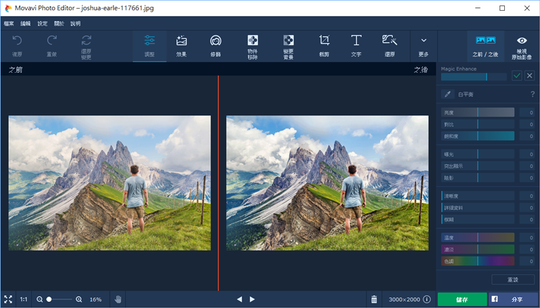Click the 亮度 brightness value field
This screenshot has width=540, height=308.
click(526, 112)
